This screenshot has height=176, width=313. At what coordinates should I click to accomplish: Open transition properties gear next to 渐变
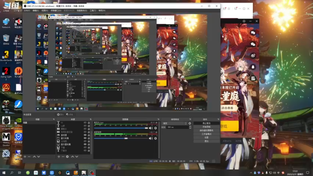point(190,124)
